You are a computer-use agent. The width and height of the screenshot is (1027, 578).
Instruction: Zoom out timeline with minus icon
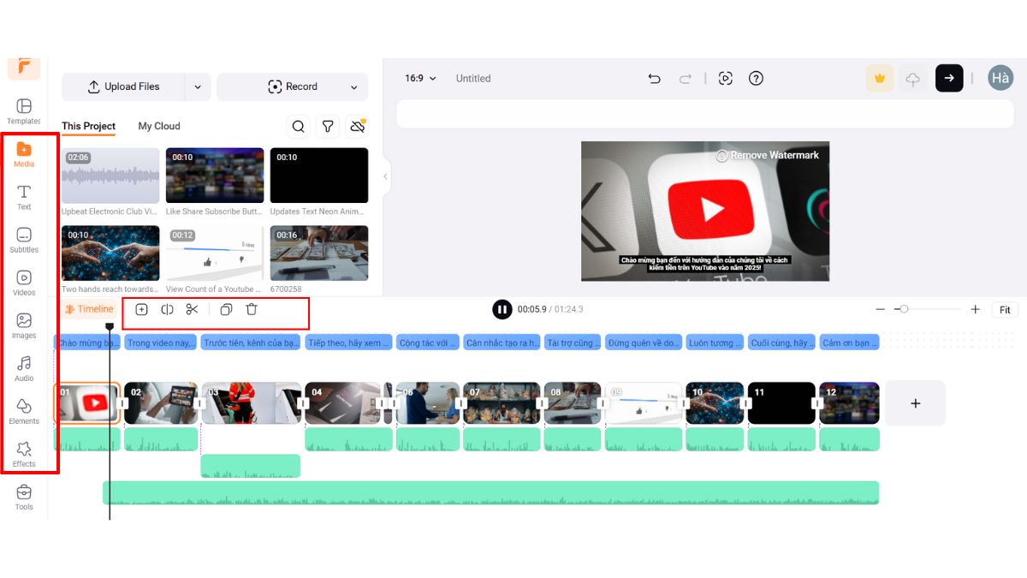(x=880, y=310)
